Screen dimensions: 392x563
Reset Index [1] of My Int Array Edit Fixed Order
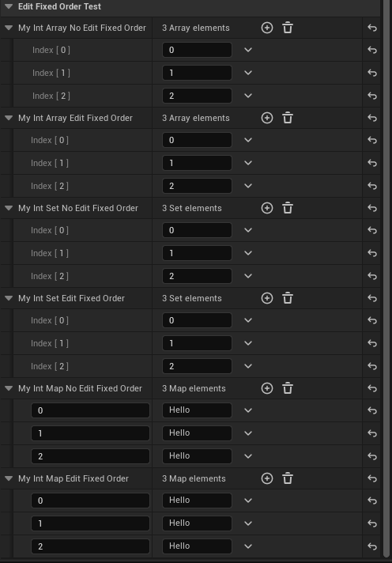pyautogui.click(x=372, y=163)
